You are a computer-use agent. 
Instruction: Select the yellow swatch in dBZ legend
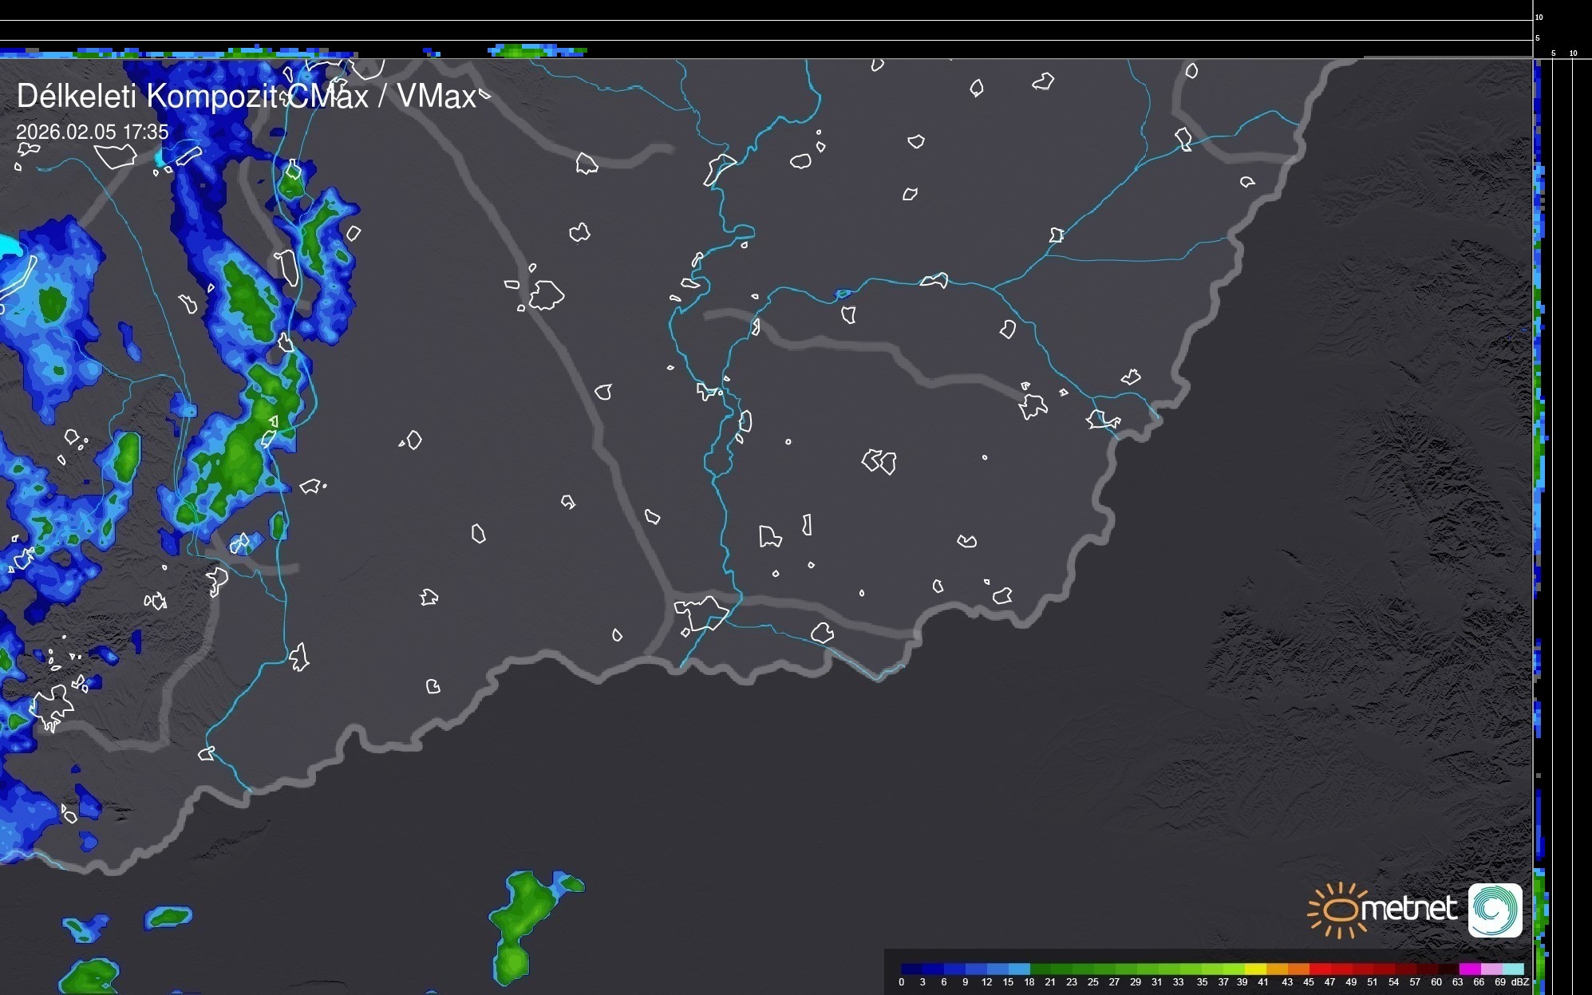[x=1255, y=969]
